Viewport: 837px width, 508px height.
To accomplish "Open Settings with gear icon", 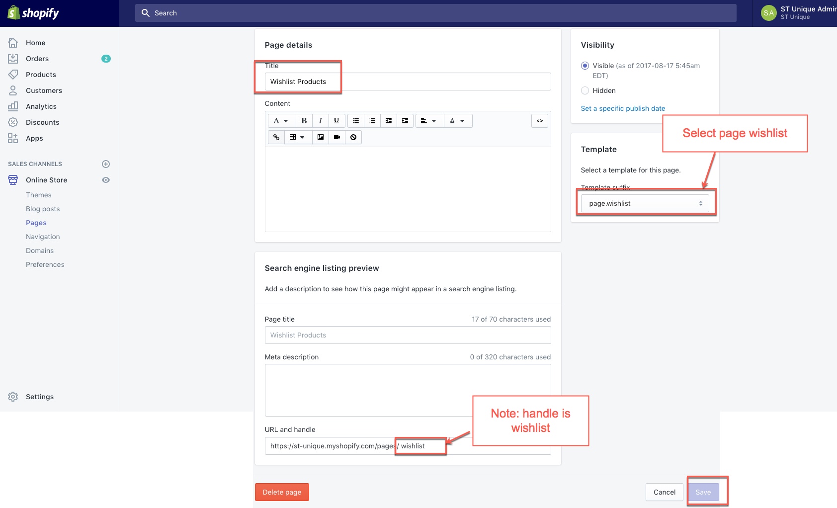I will pyautogui.click(x=13, y=397).
